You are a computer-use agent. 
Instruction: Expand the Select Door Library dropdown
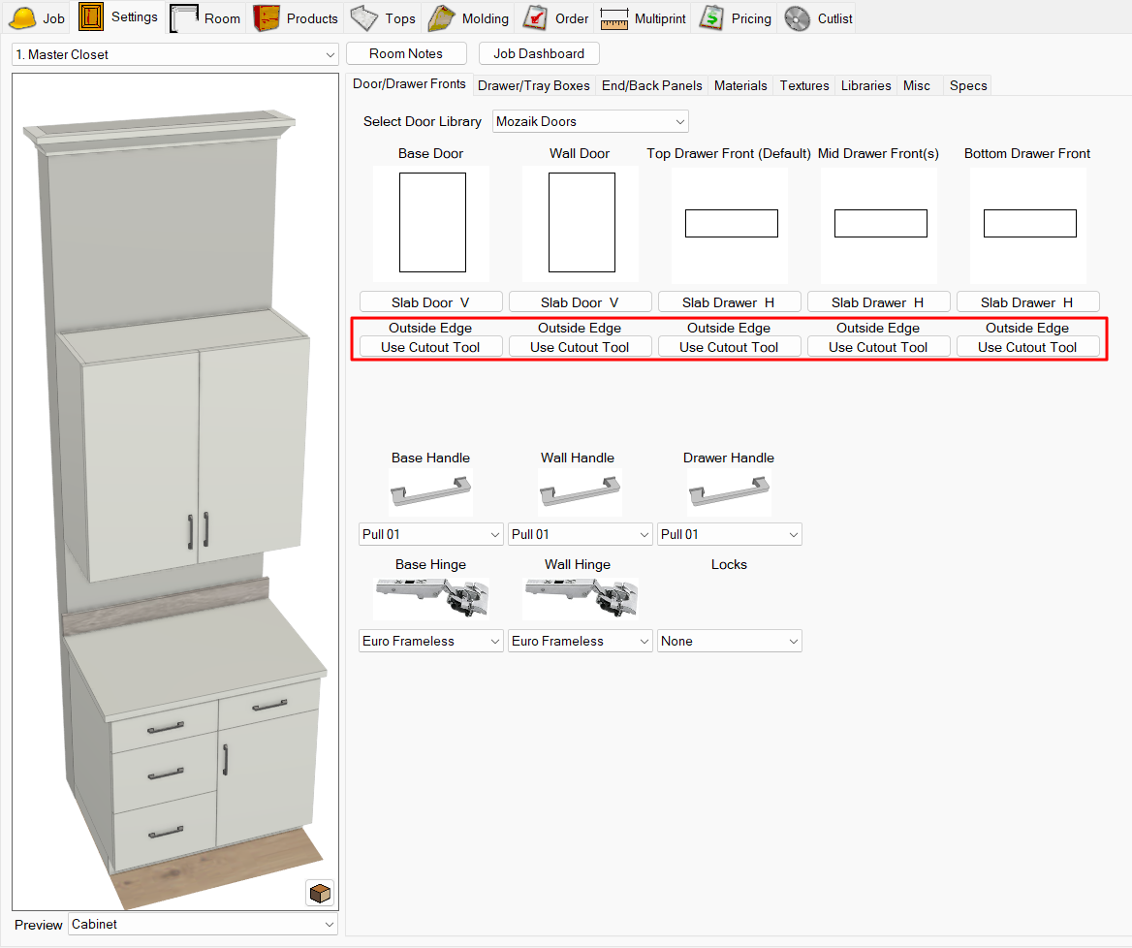(590, 121)
